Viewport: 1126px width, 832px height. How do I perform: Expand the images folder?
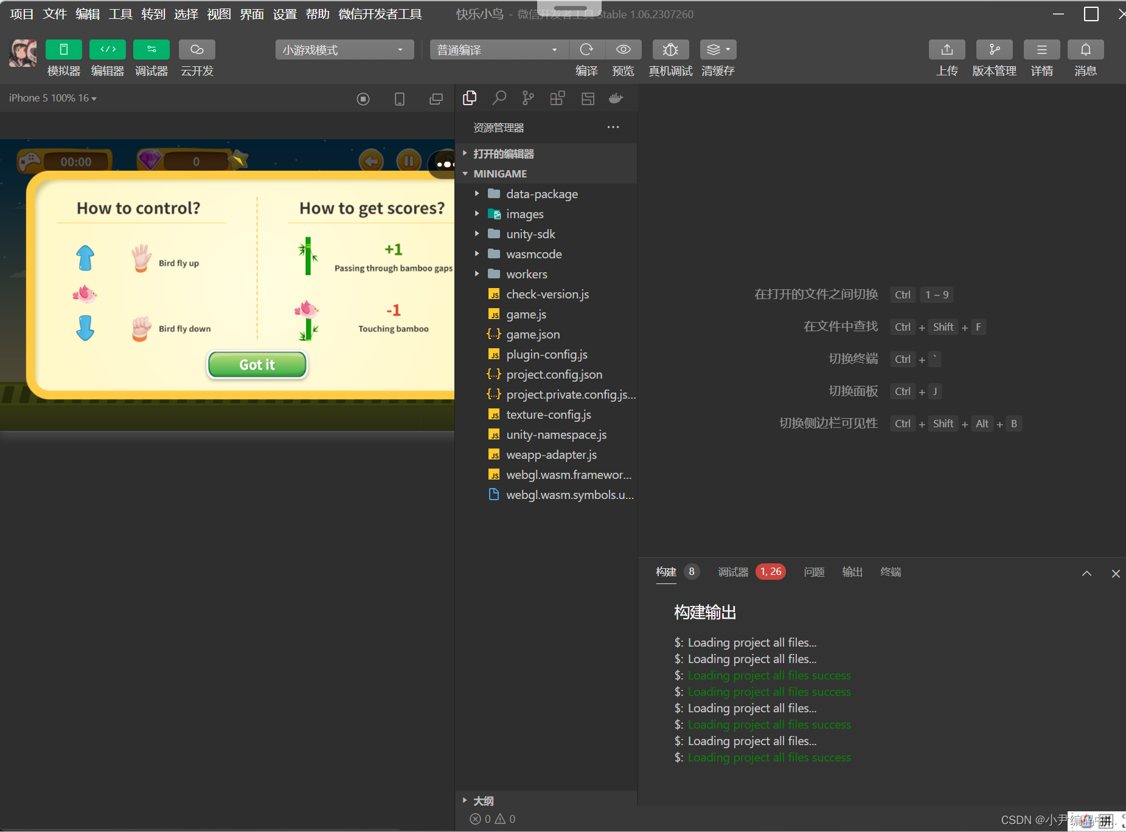[x=546, y=214]
